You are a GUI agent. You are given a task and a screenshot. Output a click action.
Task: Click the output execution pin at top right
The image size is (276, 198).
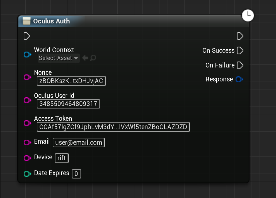click(x=240, y=36)
